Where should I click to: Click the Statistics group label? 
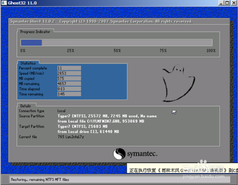click(28, 63)
